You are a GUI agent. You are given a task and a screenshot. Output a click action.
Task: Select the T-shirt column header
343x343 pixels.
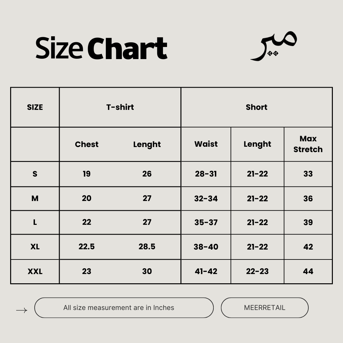point(120,107)
